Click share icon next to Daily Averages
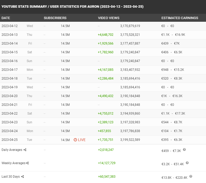The width and height of the screenshot is (206, 183). coord(25,150)
